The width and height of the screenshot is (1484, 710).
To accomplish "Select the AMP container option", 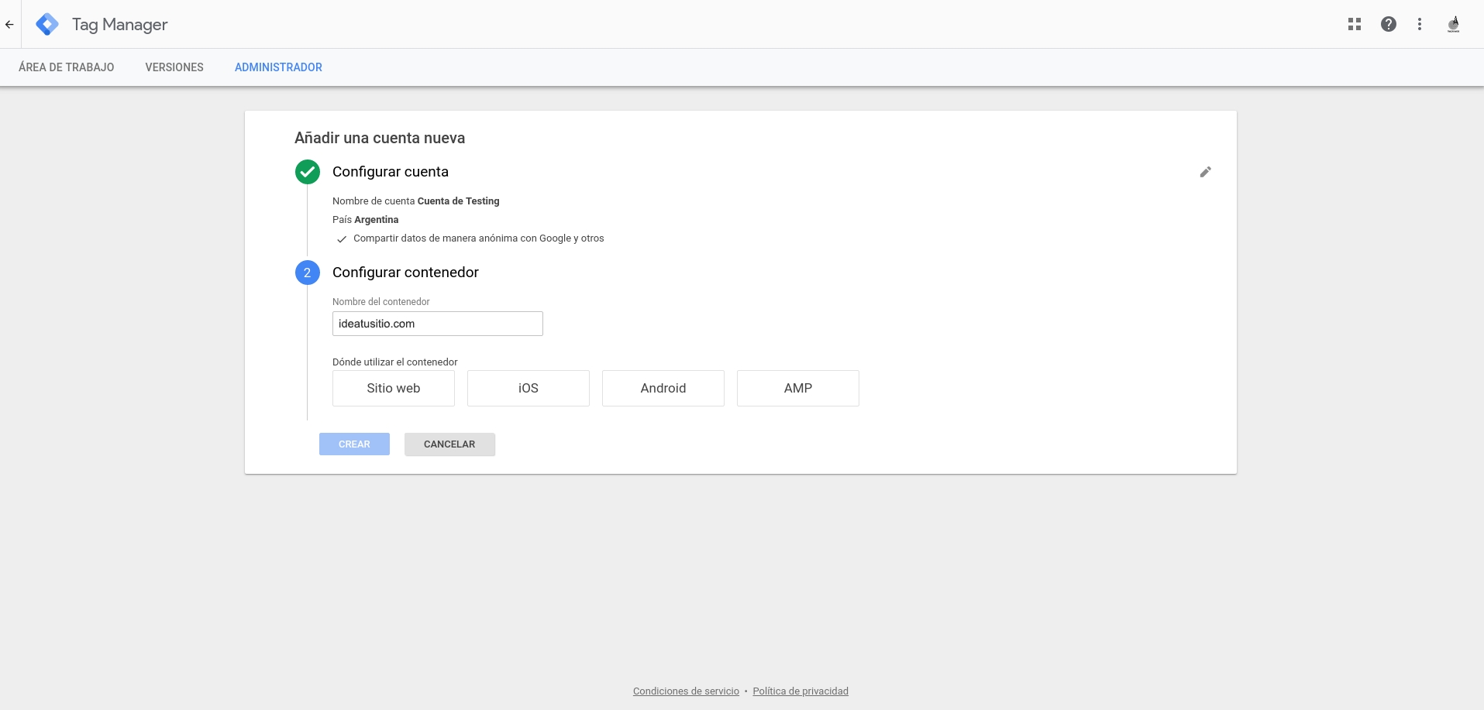I will [x=798, y=388].
